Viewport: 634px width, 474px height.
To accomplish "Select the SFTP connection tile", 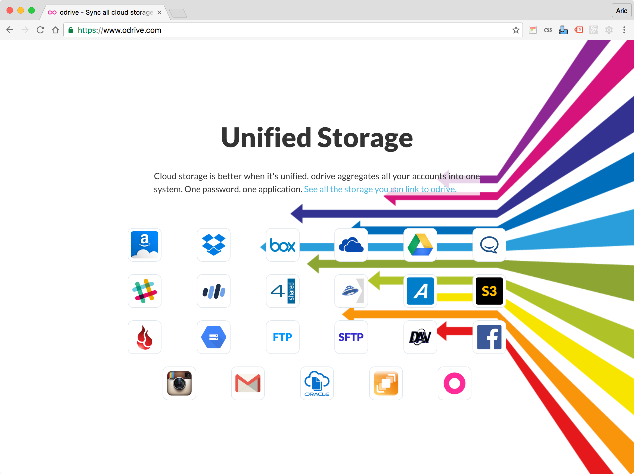I will (351, 337).
